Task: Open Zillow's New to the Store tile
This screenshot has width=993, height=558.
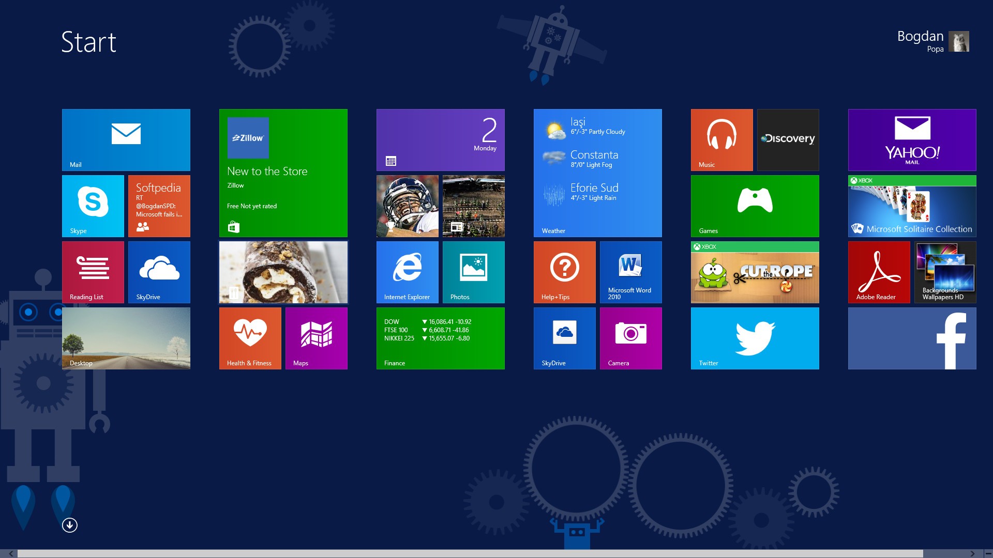Action: [283, 173]
